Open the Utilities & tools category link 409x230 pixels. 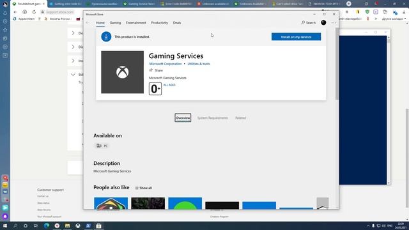click(x=199, y=64)
